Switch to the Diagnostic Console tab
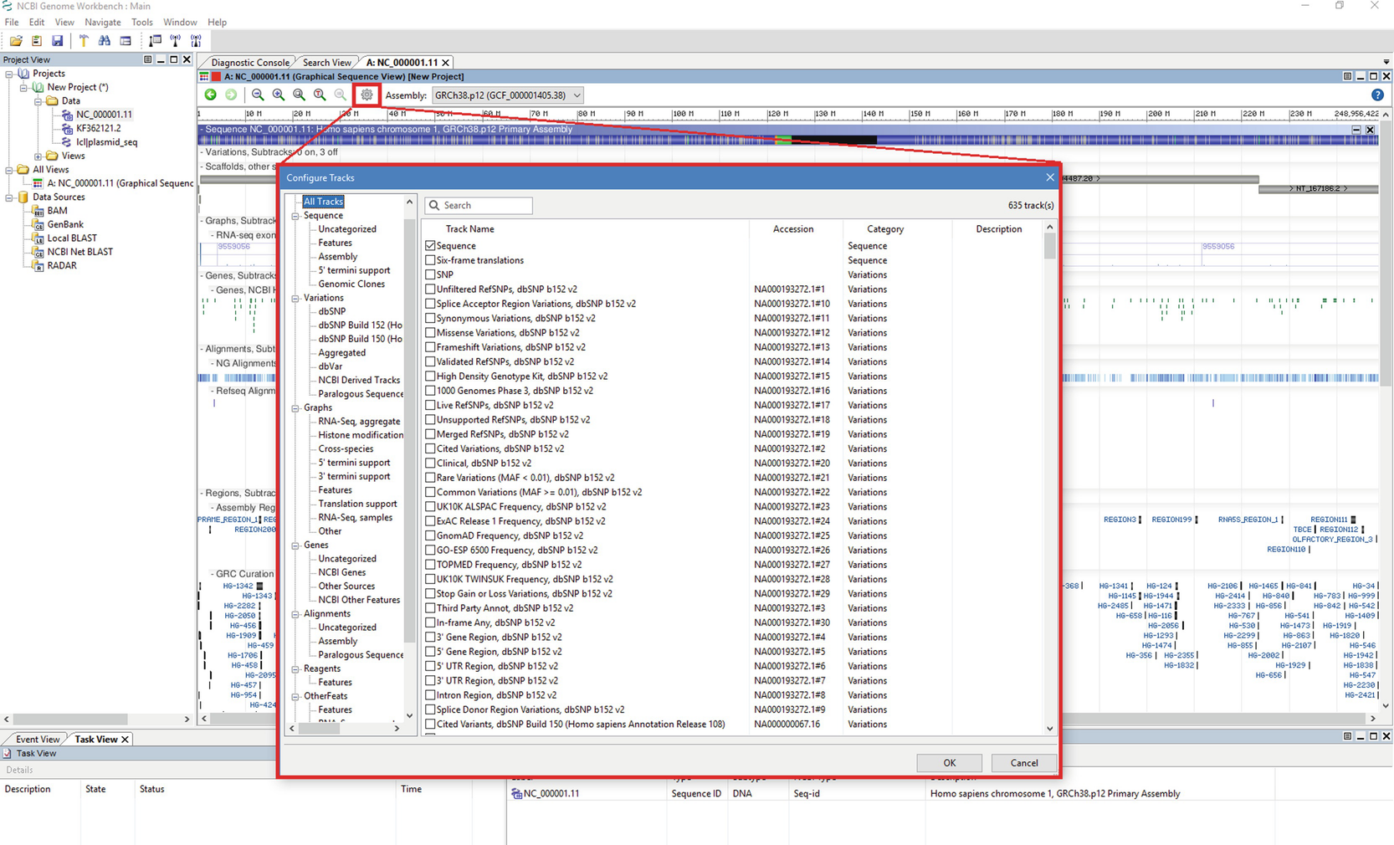The width and height of the screenshot is (1394, 845). (x=249, y=63)
